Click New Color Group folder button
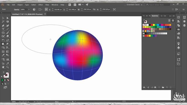Viewport: 187px width, 105px height. pyautogui.click(x=163, y=87)
